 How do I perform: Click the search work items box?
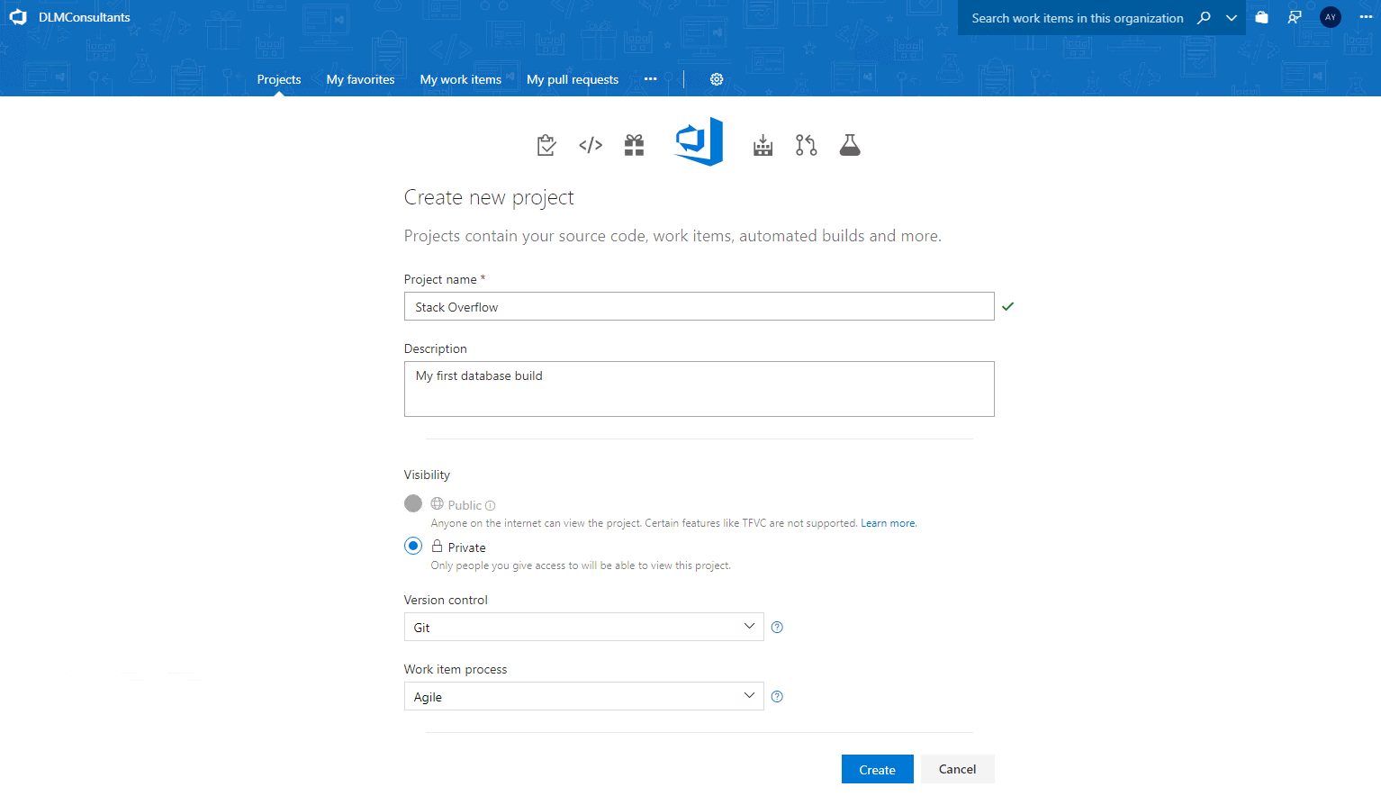click(1078, 18)
